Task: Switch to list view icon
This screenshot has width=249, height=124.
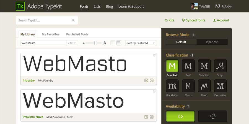Action: pyautogui.click(x=119, y=43)
